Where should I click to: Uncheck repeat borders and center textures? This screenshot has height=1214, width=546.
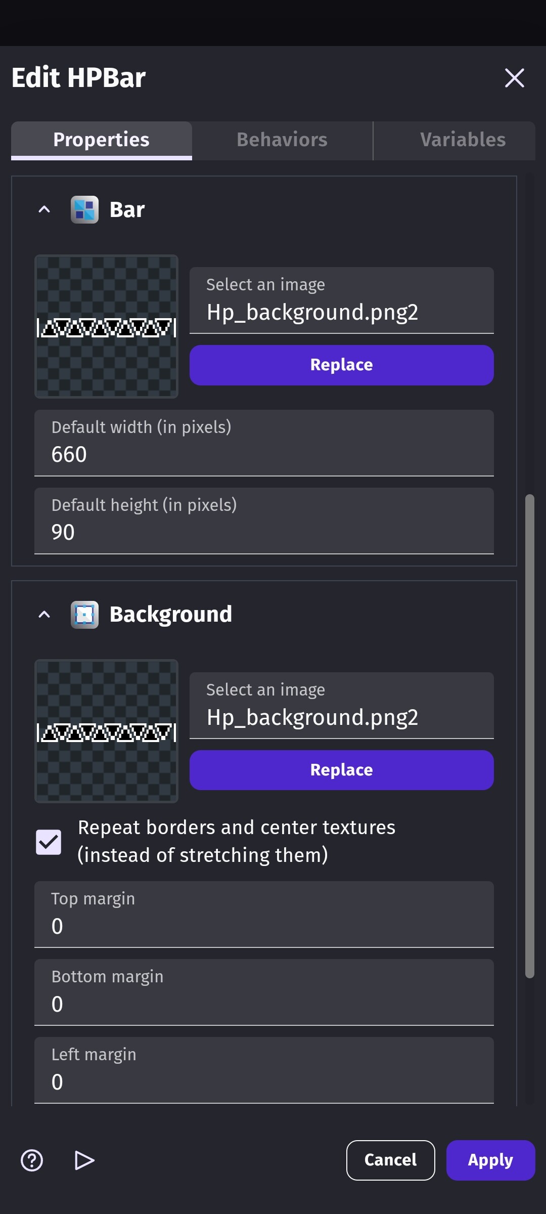click(x=48, y=841)
